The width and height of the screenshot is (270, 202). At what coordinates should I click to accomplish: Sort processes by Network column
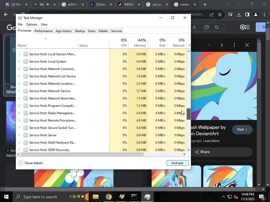[177, 43]
